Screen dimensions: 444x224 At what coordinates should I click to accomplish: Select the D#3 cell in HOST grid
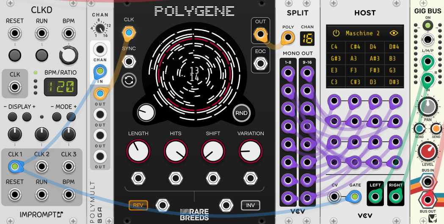[x=394, y=82]
